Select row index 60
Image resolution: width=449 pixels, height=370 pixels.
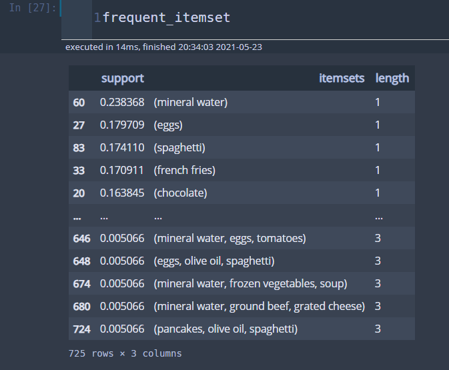pos(79,102)
